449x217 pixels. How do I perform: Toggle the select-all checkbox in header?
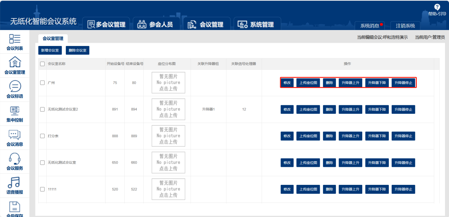(x=42, y=64)
